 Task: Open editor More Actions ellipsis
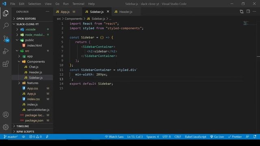point(254,12)
